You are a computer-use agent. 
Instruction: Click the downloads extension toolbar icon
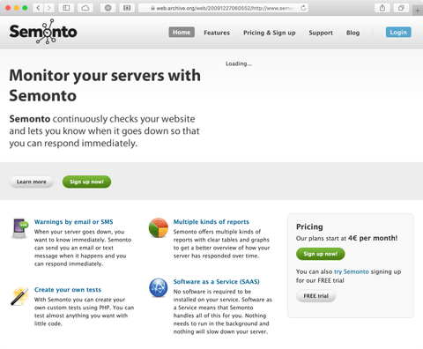click(x=127, y=8)
